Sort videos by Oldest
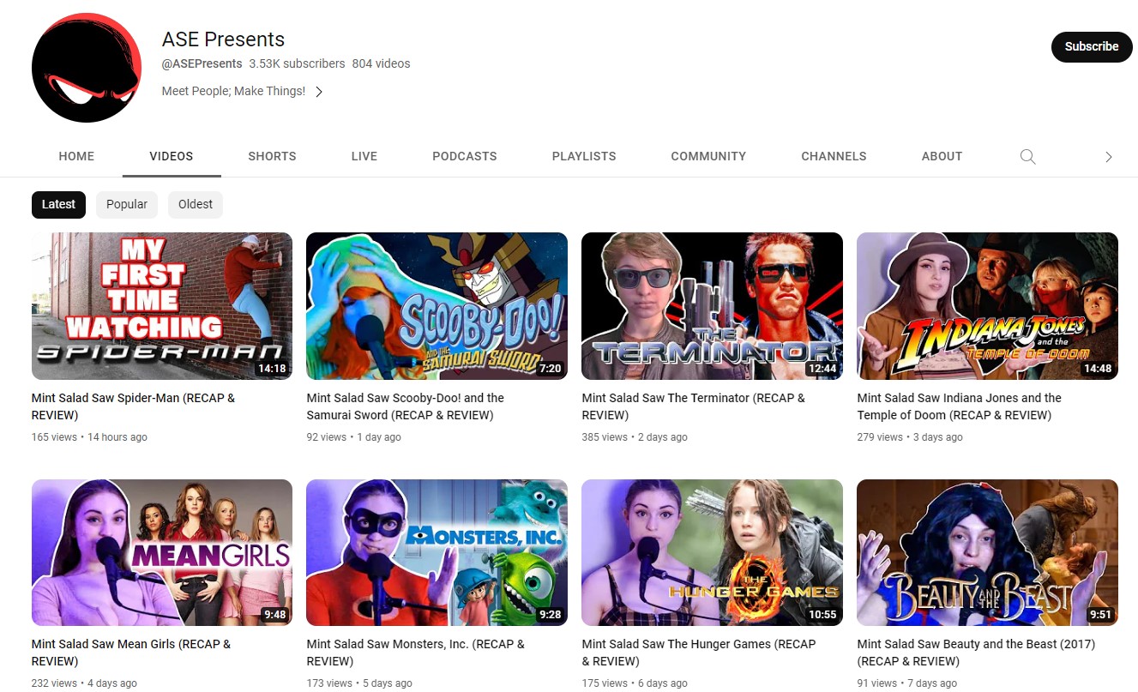The image size is (1138, 692). point(196,204)
